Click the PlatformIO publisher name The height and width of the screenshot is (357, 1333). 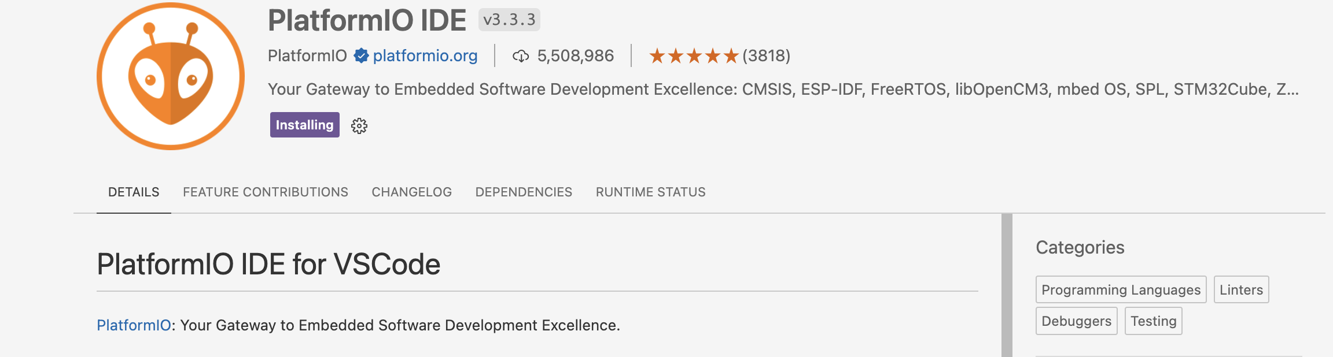click(307, 55)
